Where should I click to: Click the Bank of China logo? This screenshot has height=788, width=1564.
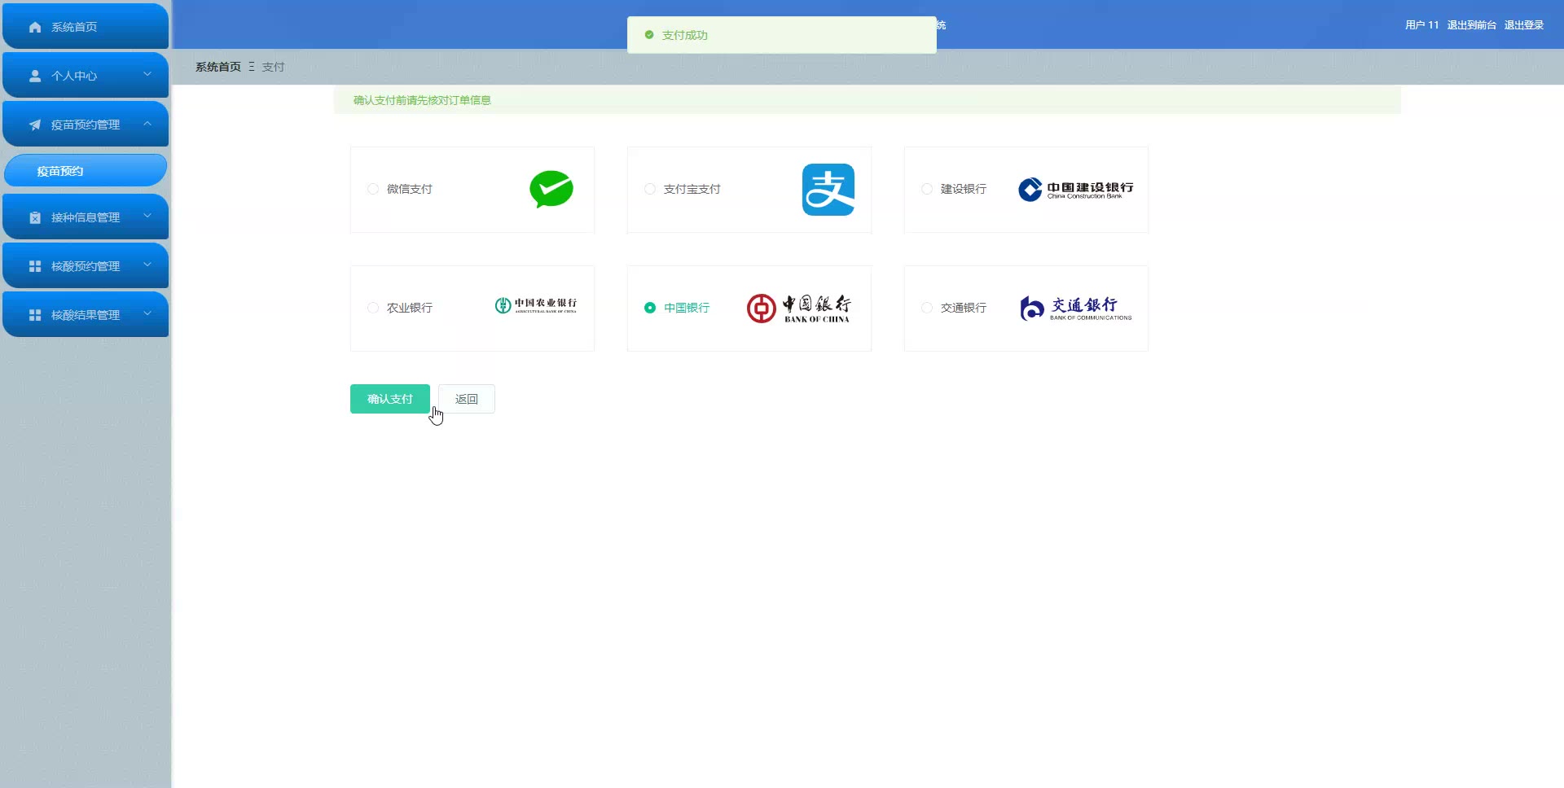pos(798,309)
